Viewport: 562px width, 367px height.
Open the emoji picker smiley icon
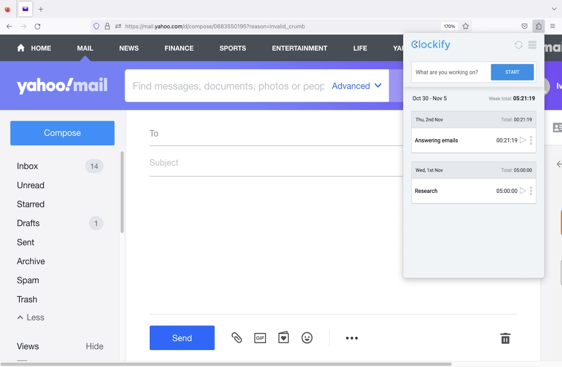(307, 338)
